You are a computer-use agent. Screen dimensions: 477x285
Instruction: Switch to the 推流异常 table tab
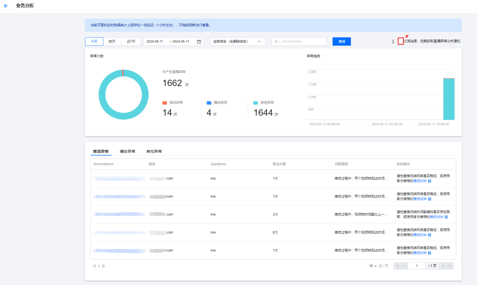[x=101, y=151]
